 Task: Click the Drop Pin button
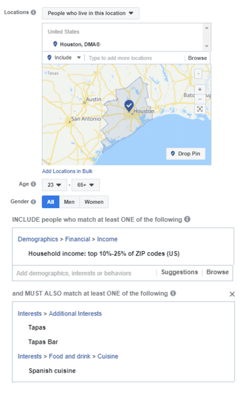click(x=186, y=153)
